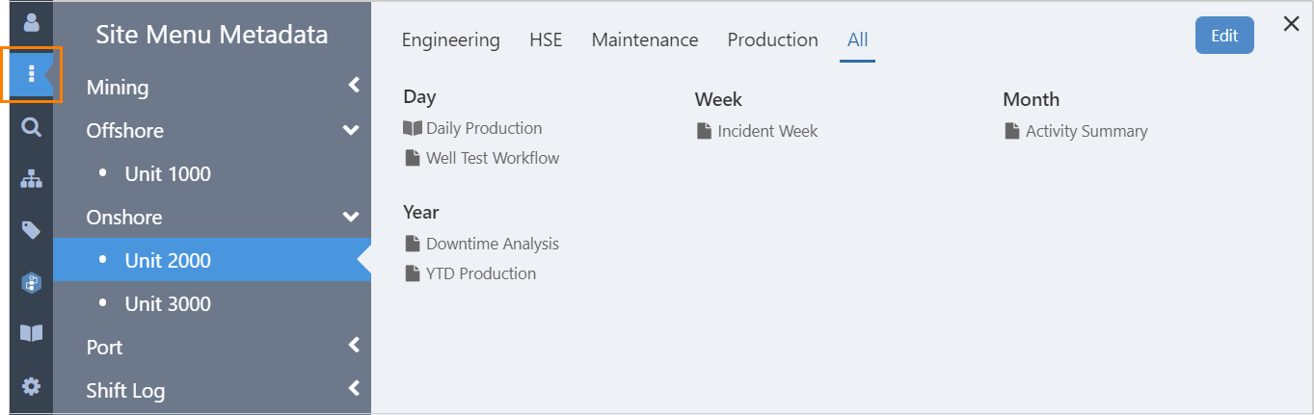Image resolution: width=1314 pixels, height=415 pixels.
Task: Click the hexagon document icon in sidebar
Action: pos(32,282)
